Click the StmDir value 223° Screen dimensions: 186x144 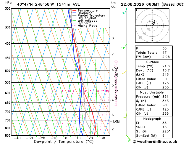[x=166, y=131]
